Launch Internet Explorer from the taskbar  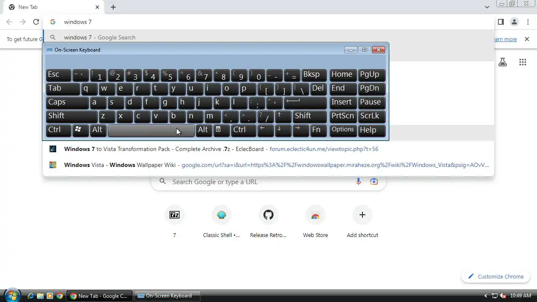pyautogui.click(x=31, y=296)
